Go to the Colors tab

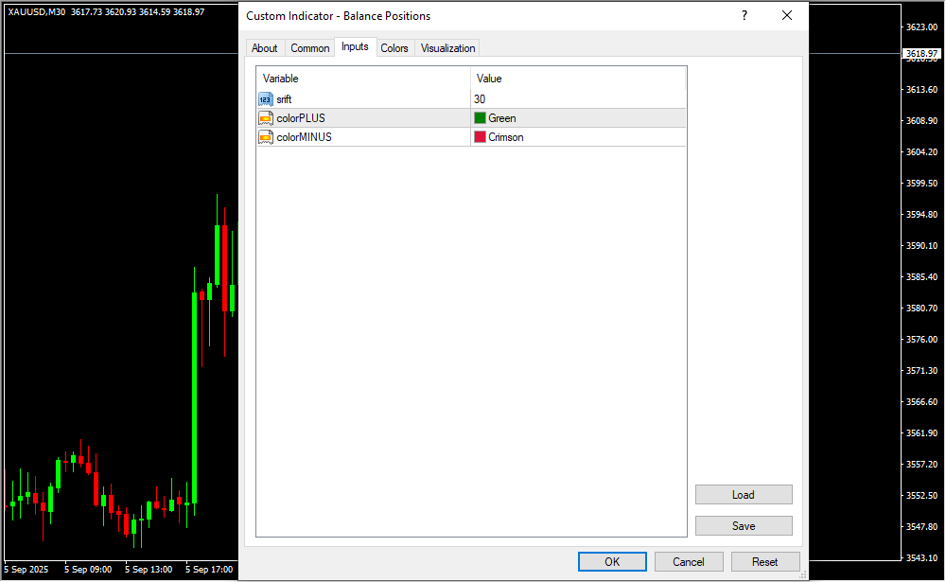click(x=394, y=48)
